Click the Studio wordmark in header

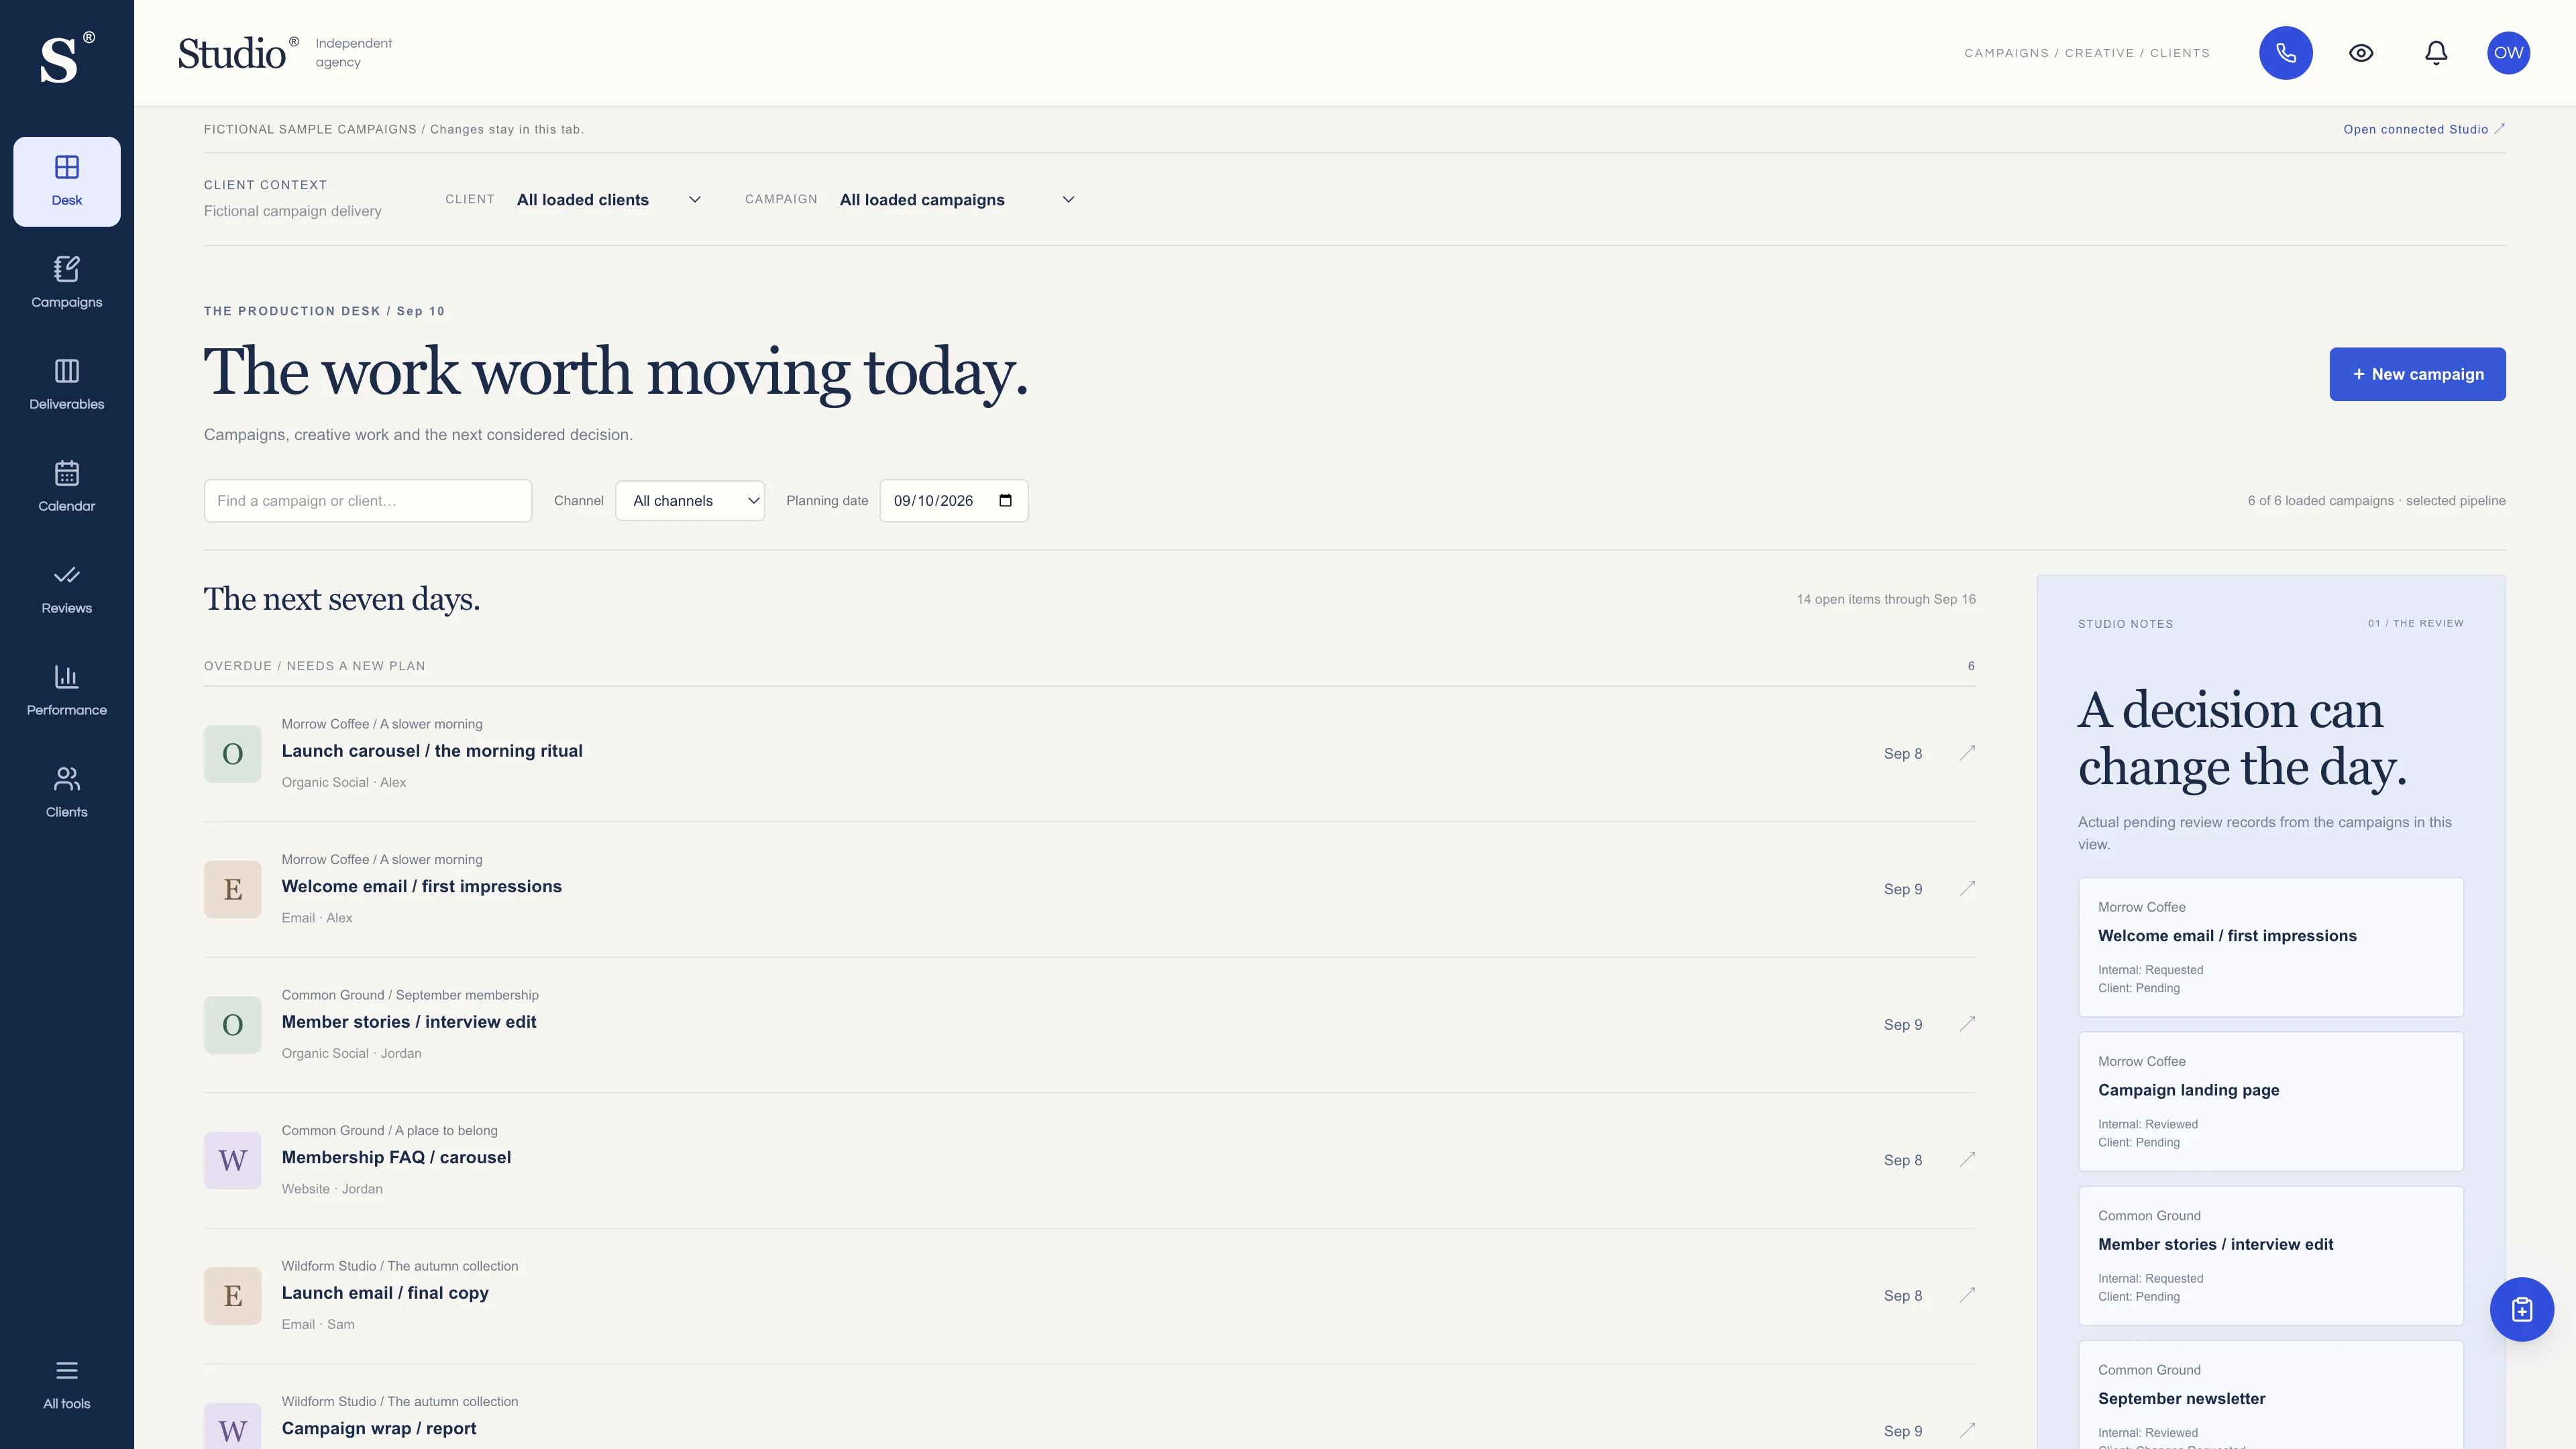point(238,53)
